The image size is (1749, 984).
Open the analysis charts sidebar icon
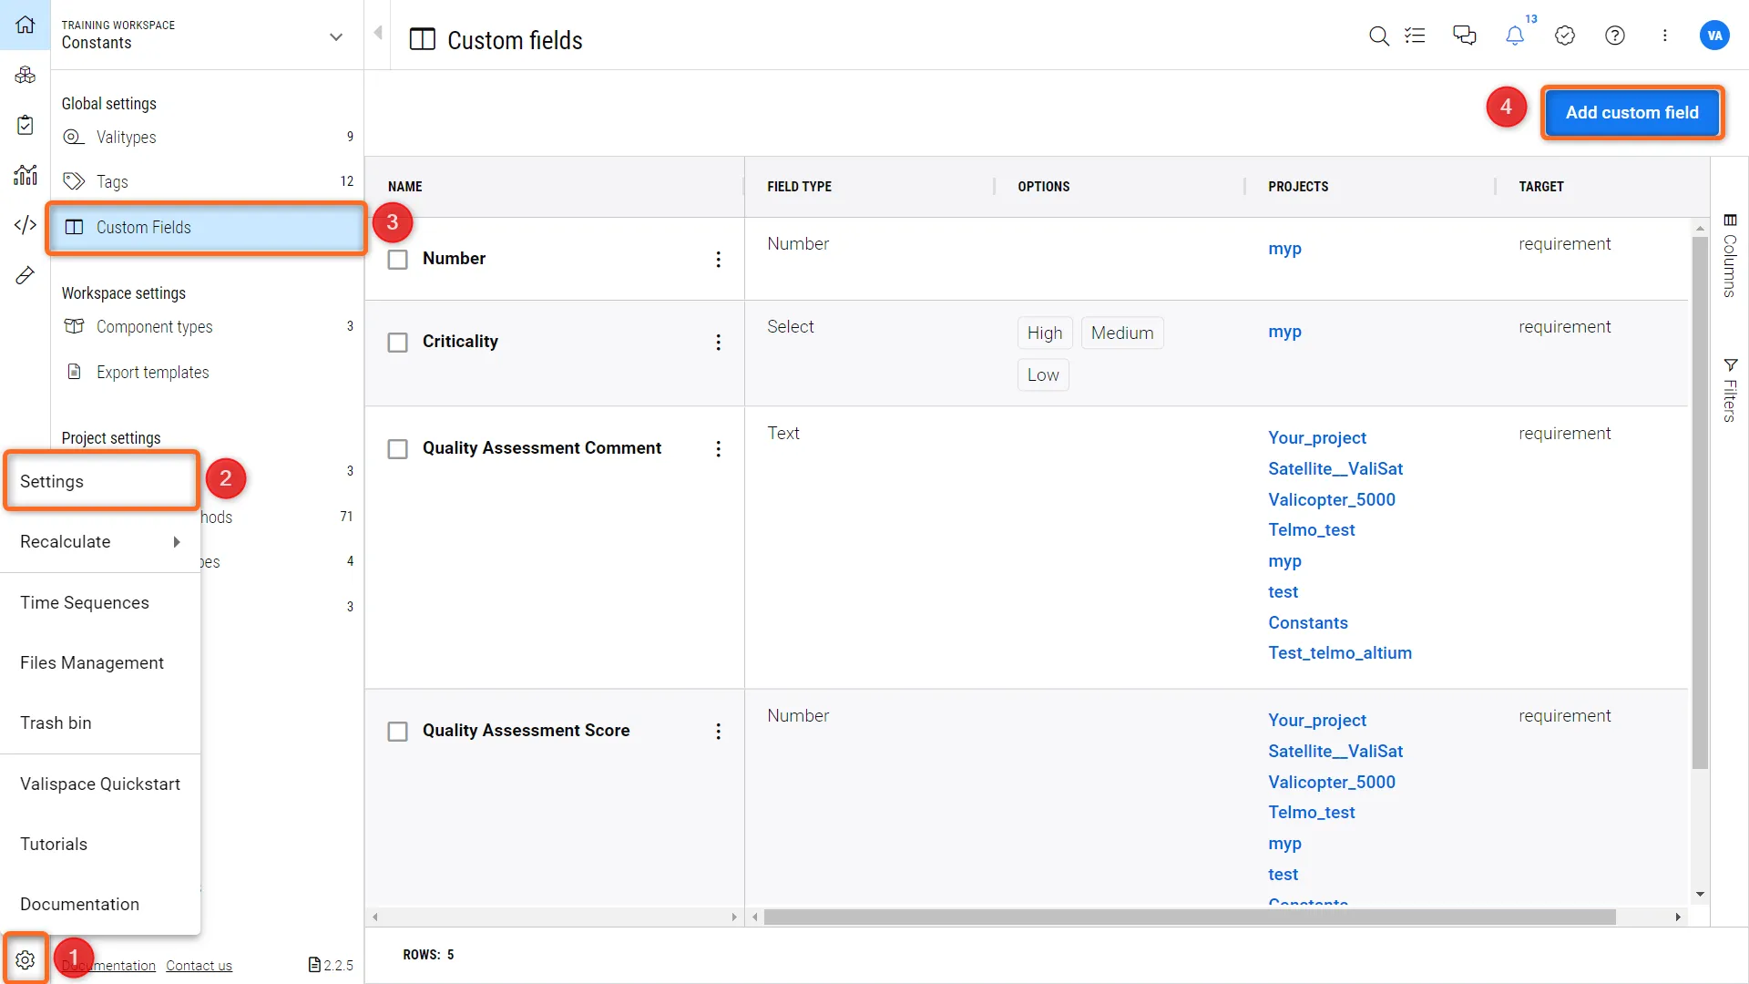(26, 174)
